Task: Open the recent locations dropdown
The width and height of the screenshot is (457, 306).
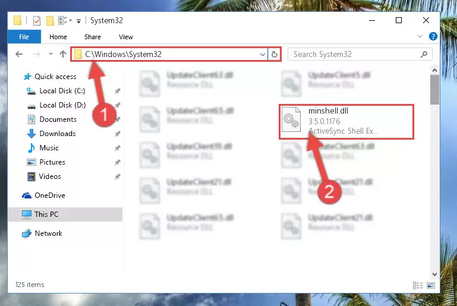Action: click(x=51, y=54)
